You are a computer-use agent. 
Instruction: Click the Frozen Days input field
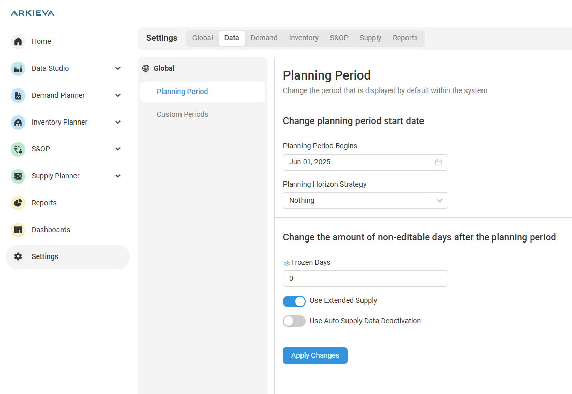[x=365, y=279]
